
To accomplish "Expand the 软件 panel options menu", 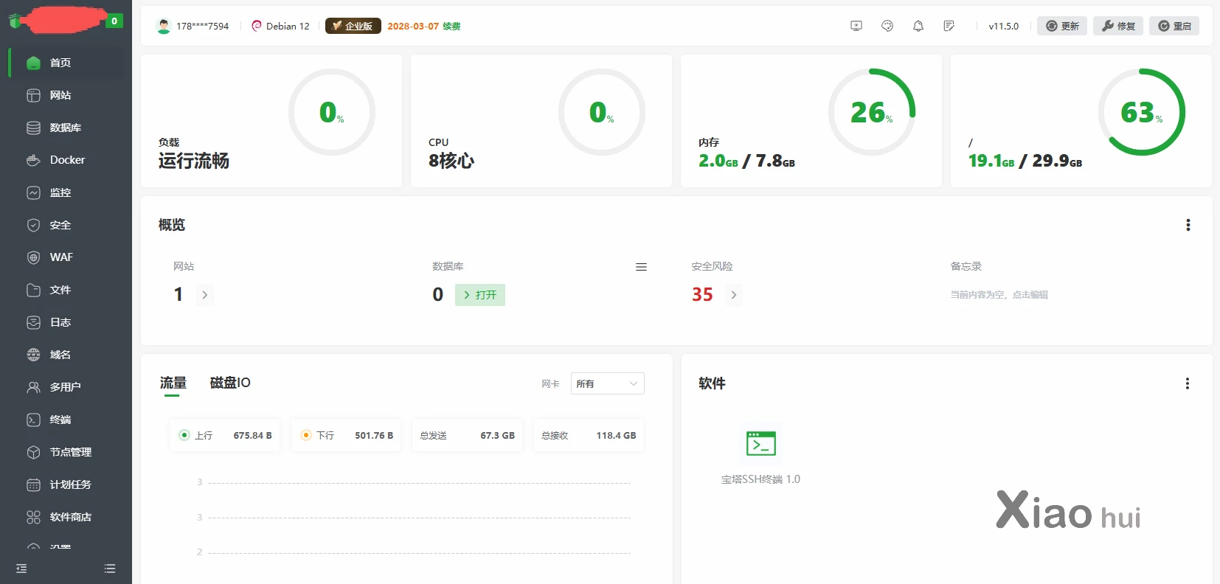I will [x=1187, y=383].
